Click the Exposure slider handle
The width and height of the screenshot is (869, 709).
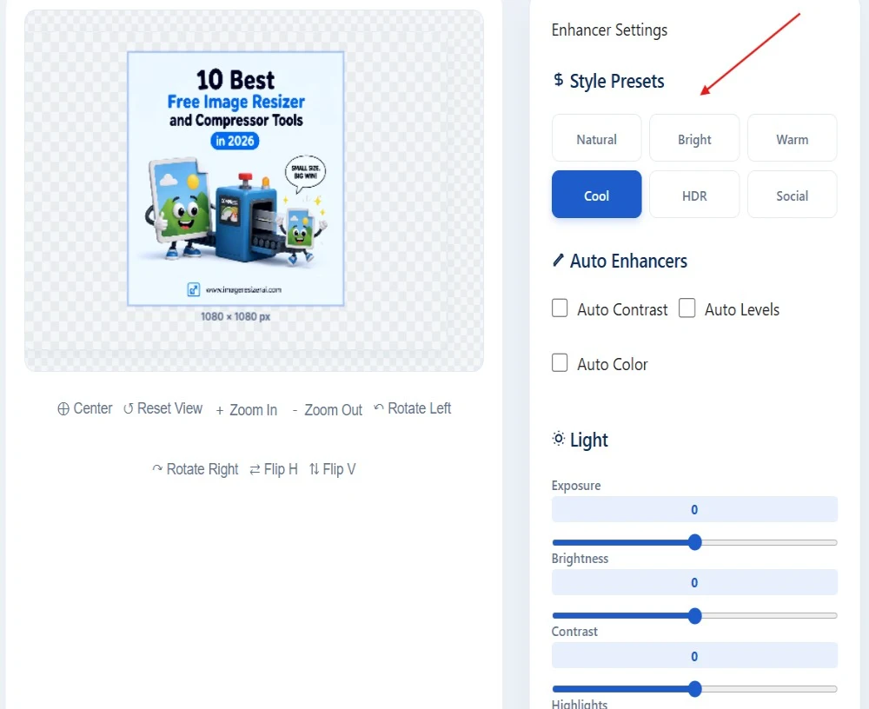point(694,542)
